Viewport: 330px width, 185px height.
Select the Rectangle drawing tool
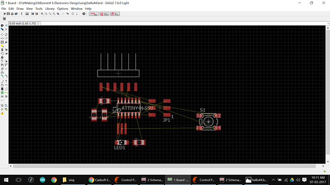coord(2,89)
